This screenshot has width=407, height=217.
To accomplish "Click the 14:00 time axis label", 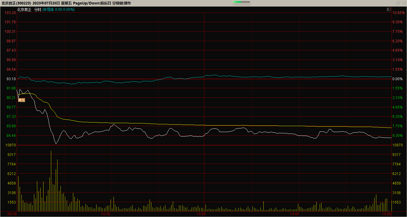I will (294, 214).
